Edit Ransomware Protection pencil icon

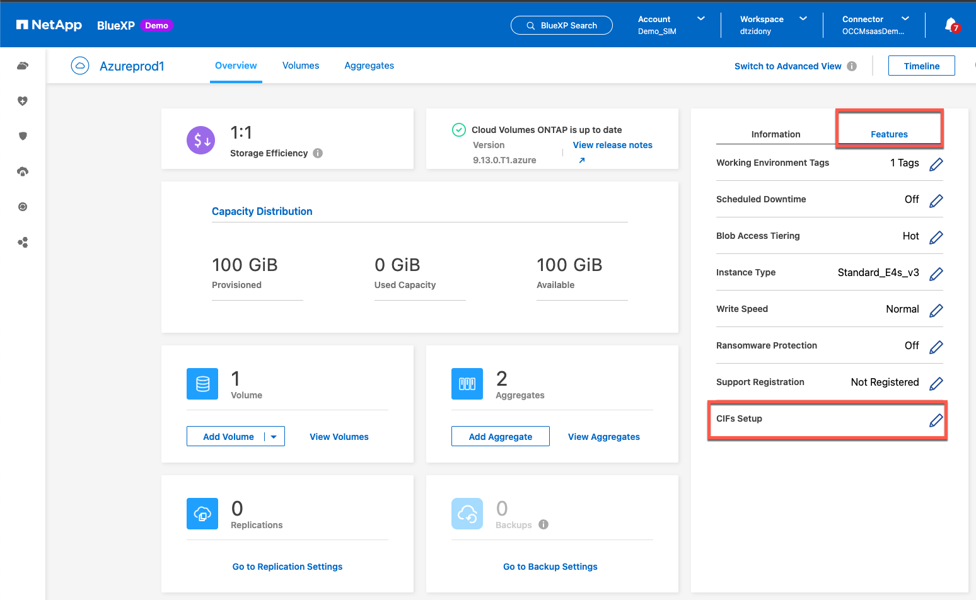[x=936, y=347]
